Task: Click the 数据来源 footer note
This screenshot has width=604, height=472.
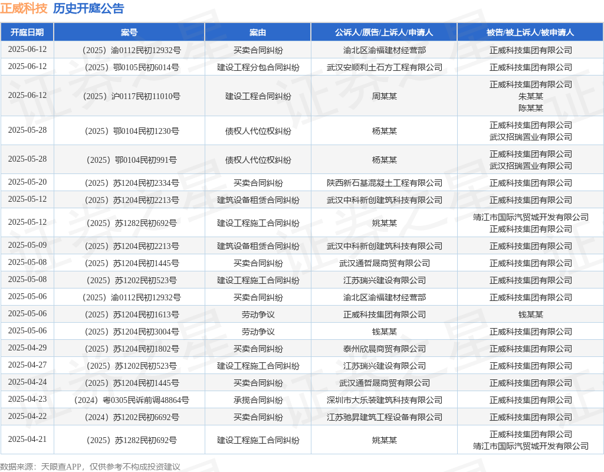Action: click(90, 467)
